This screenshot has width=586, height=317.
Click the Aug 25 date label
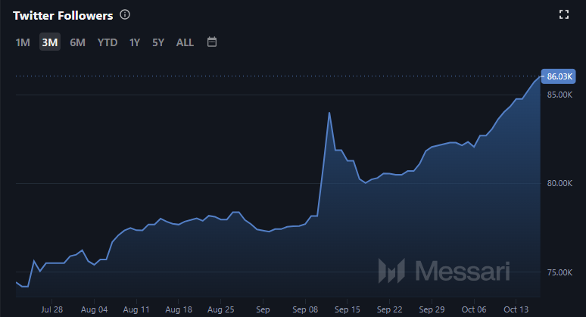221,309
